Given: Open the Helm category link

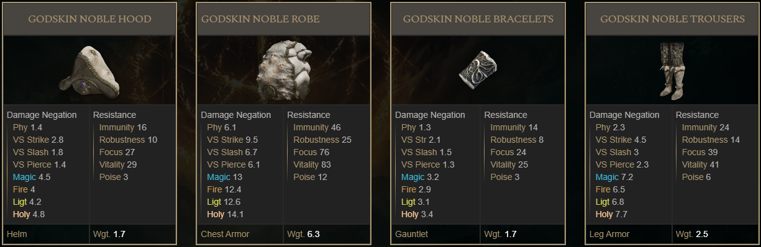Looking at the screenshot, I should 16,234.
